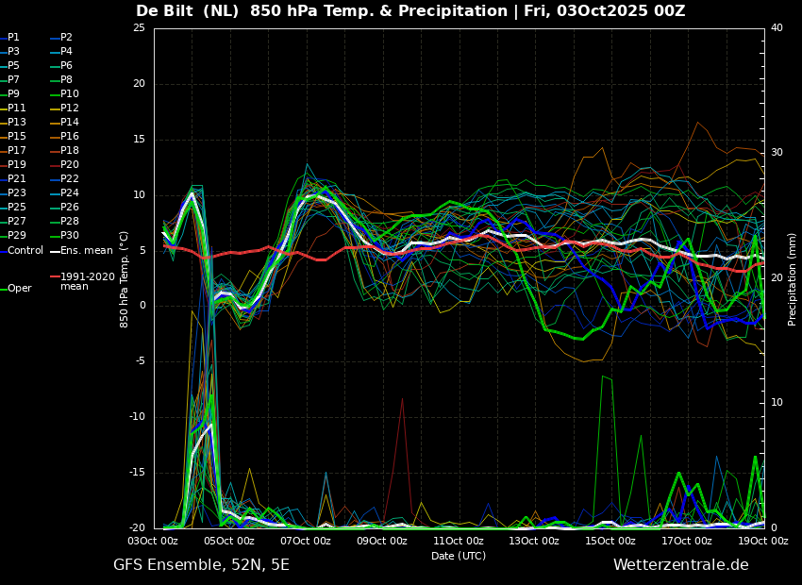Click the 40 tick on precipitation axis
Image resolution: width=802 pixels, height=585 pixels.
[777, 28]
